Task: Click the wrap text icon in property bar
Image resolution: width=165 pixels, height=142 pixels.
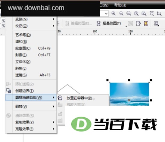Action: pyautogui.click(x=156, y=23)
